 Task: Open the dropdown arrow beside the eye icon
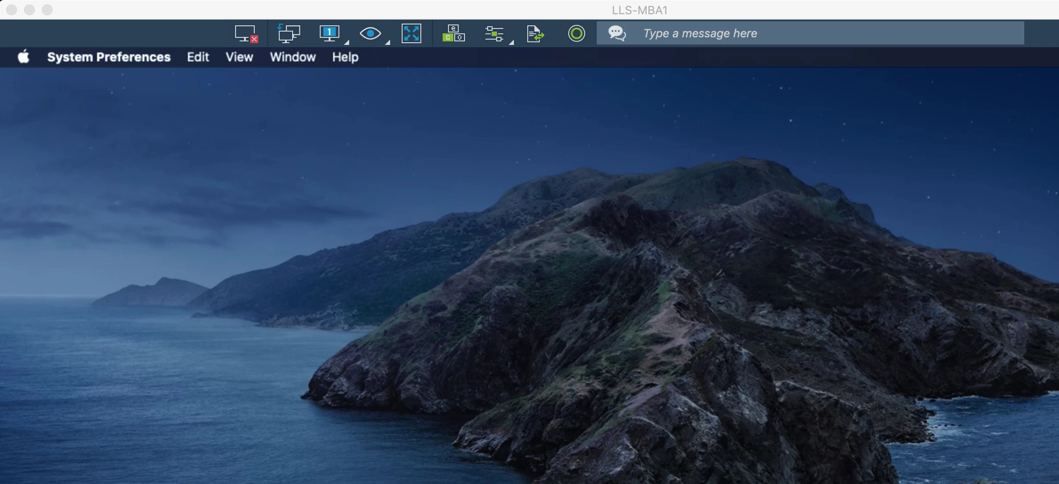pos(387,42)
